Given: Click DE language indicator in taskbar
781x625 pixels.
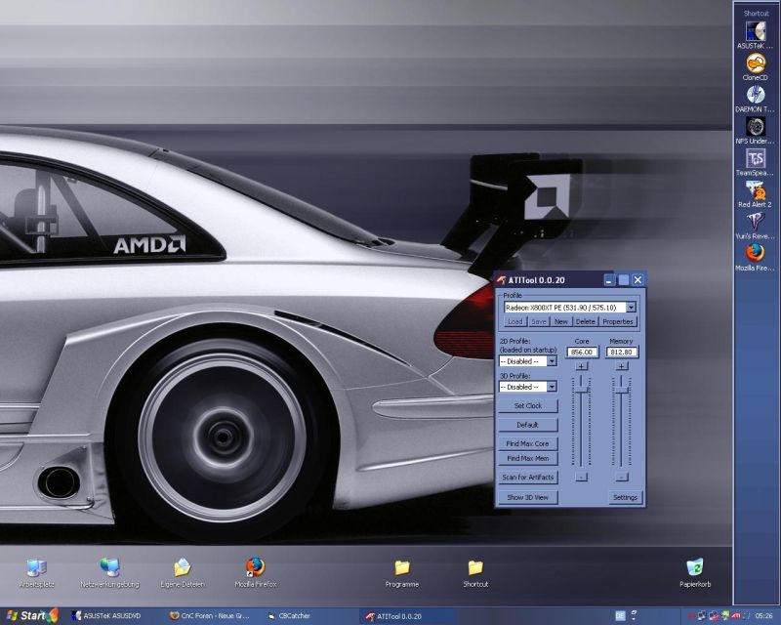Looking at the screenshot, I should [620, 616].
